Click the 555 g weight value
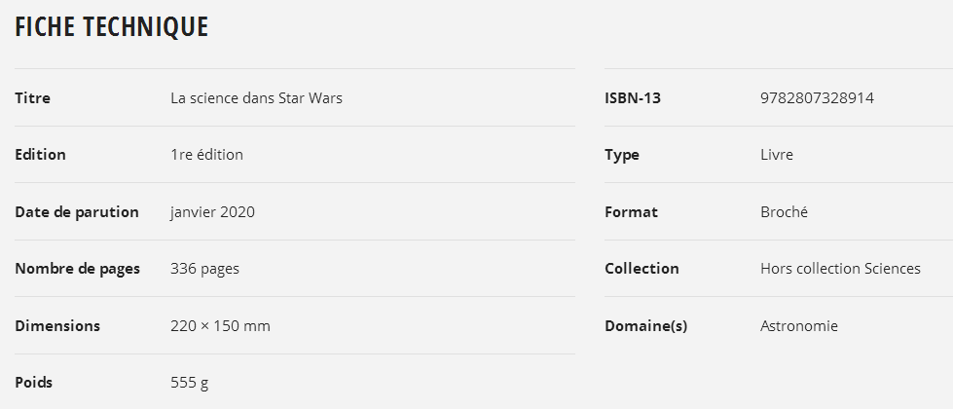 (x=189, y=383)
